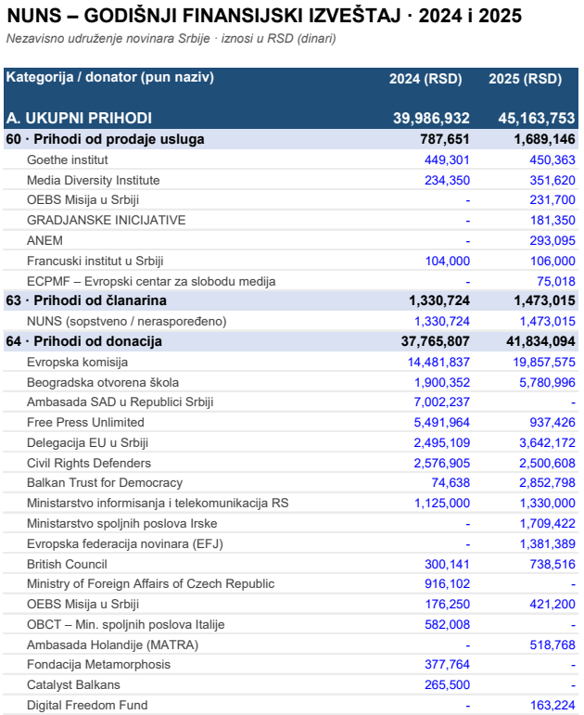Click the ANEM value 293,095
Viewport: 584px width, 715px height.
pos(552,241)
